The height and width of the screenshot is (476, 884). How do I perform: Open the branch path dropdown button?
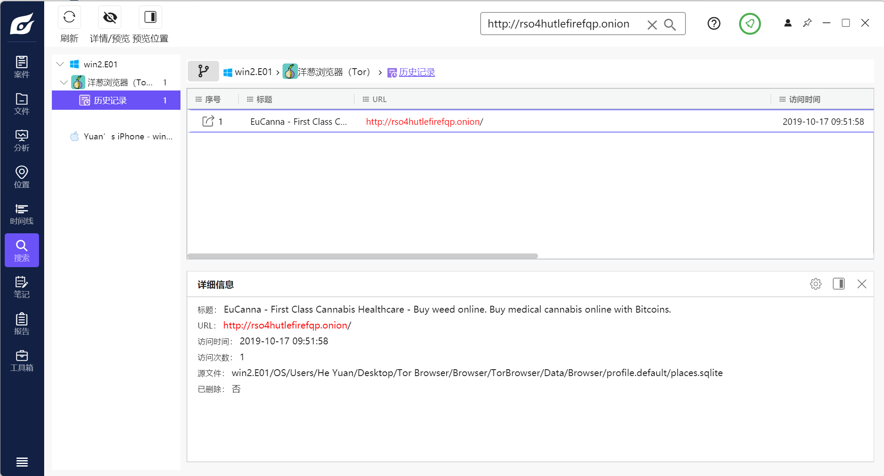pos(204,72)
